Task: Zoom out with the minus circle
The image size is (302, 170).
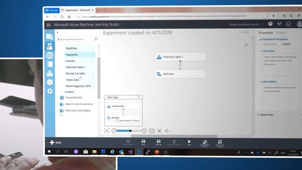Action: point(114,131)
